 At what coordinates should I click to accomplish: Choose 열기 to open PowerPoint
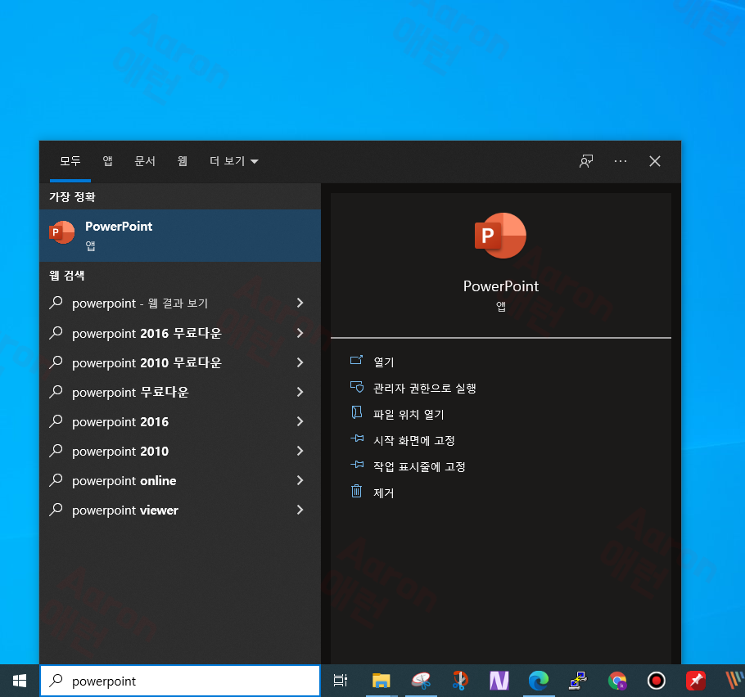[383, 362]
